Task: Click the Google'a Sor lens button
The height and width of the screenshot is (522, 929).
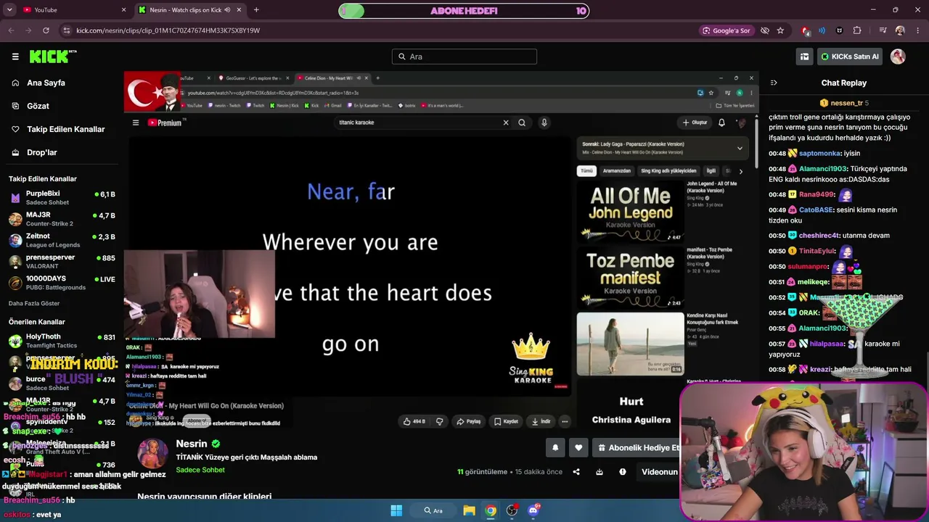Action: [x=726, y=30]
